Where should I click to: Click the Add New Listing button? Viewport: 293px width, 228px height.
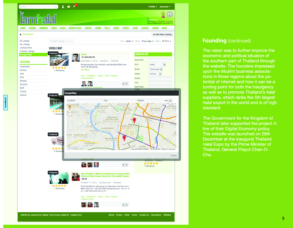[162, 34]
